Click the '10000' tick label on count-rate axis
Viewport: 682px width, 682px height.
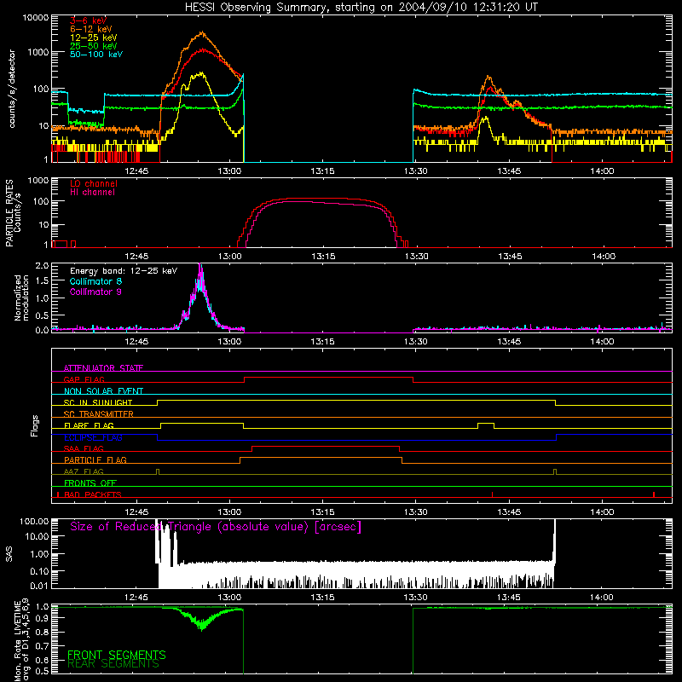point(36,18)
